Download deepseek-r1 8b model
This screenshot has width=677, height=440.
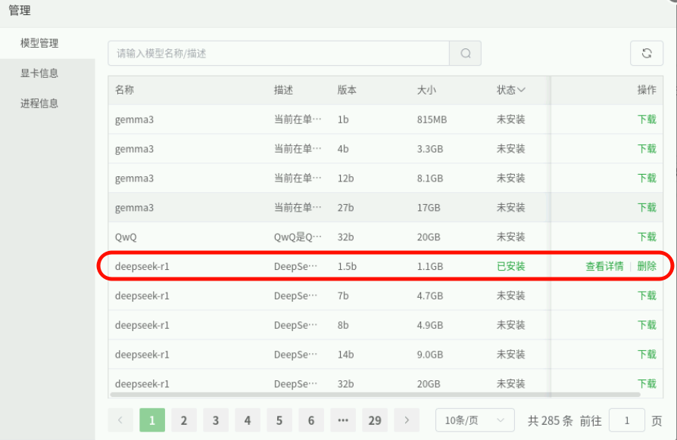click(647, 325)
